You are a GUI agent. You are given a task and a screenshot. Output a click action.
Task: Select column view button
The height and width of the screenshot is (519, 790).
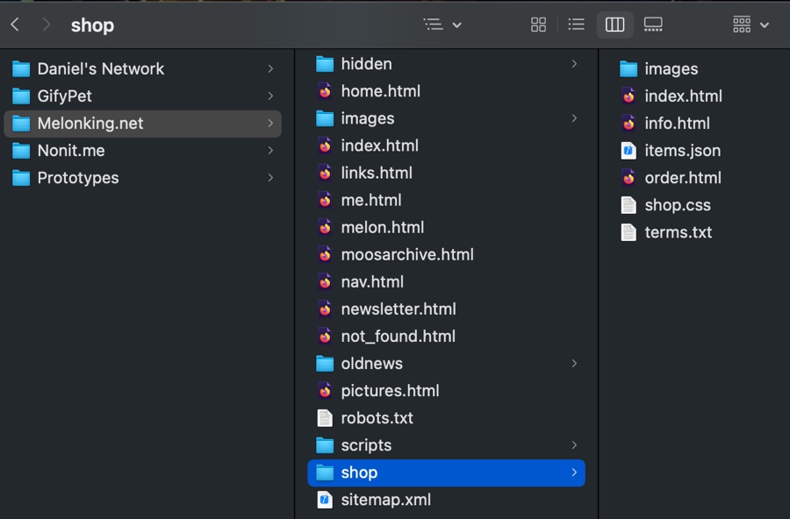tap(614, 25)
